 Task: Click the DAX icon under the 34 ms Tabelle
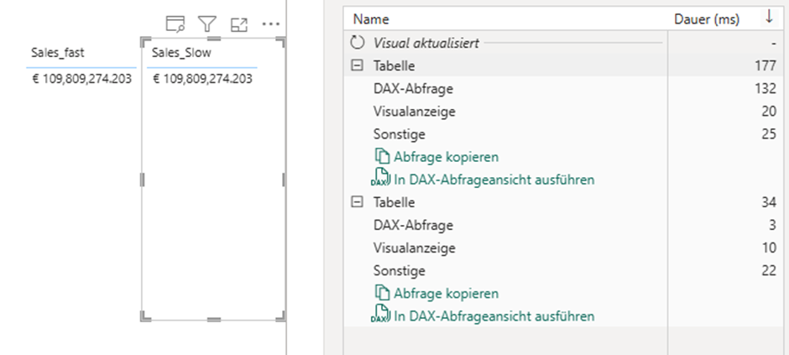(x=381, y=316)
